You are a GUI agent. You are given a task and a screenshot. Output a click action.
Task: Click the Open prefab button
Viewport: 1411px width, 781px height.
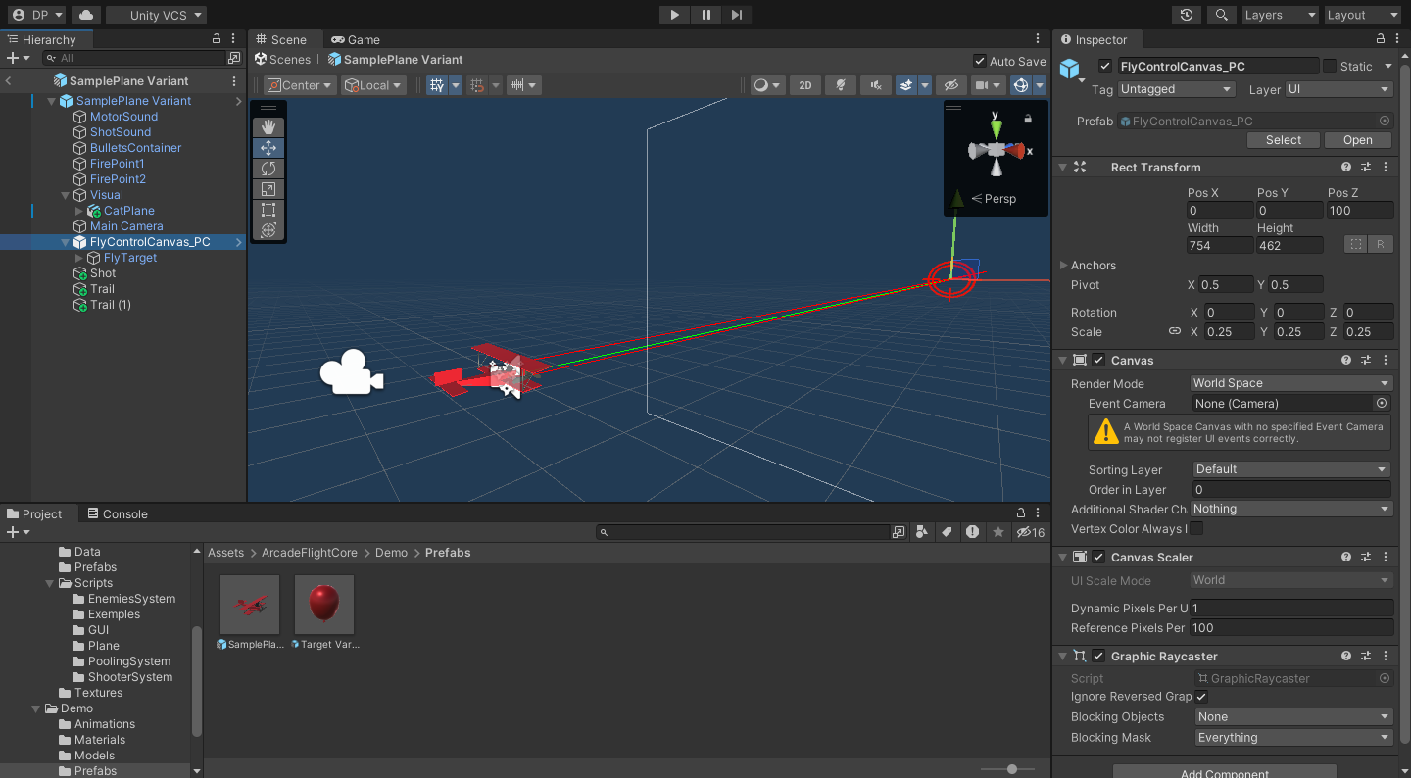1357,140
